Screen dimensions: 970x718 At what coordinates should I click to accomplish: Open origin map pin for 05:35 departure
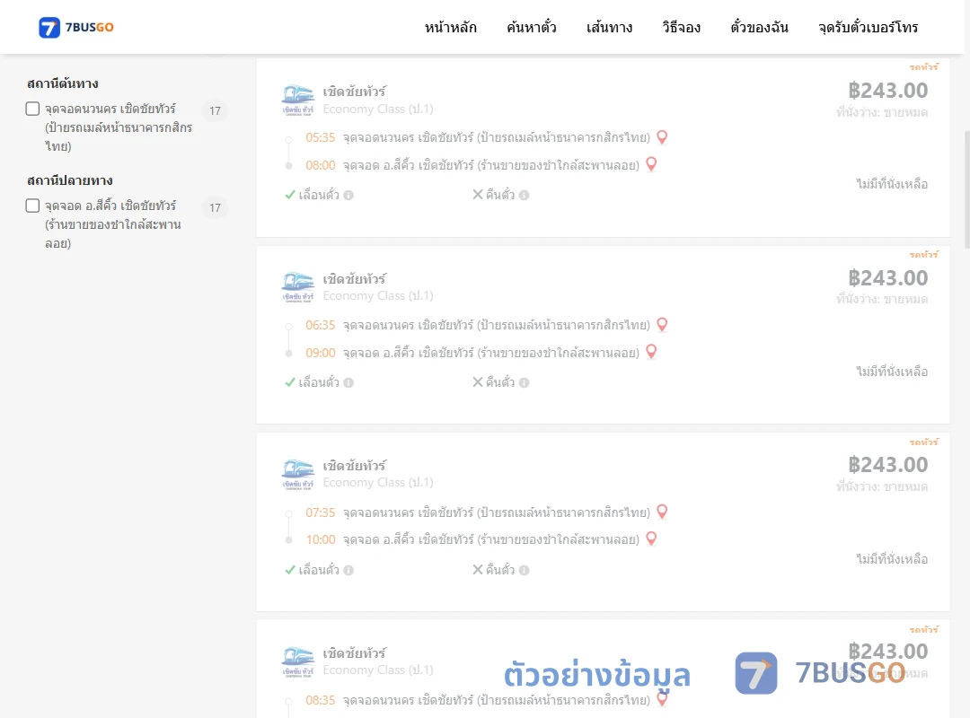(662, 137)
